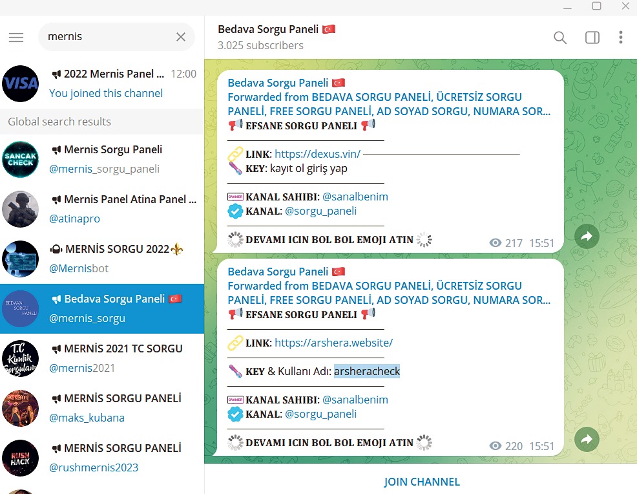Open the channel options three-dot menu

pyautogui.click(x=620, y=38)
